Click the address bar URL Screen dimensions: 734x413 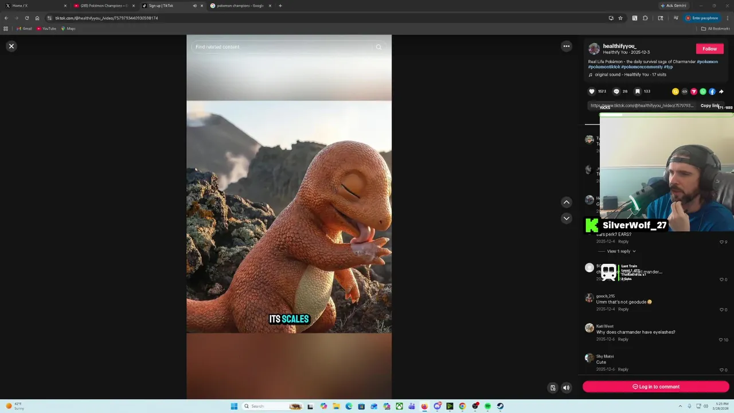coord(107,18)
